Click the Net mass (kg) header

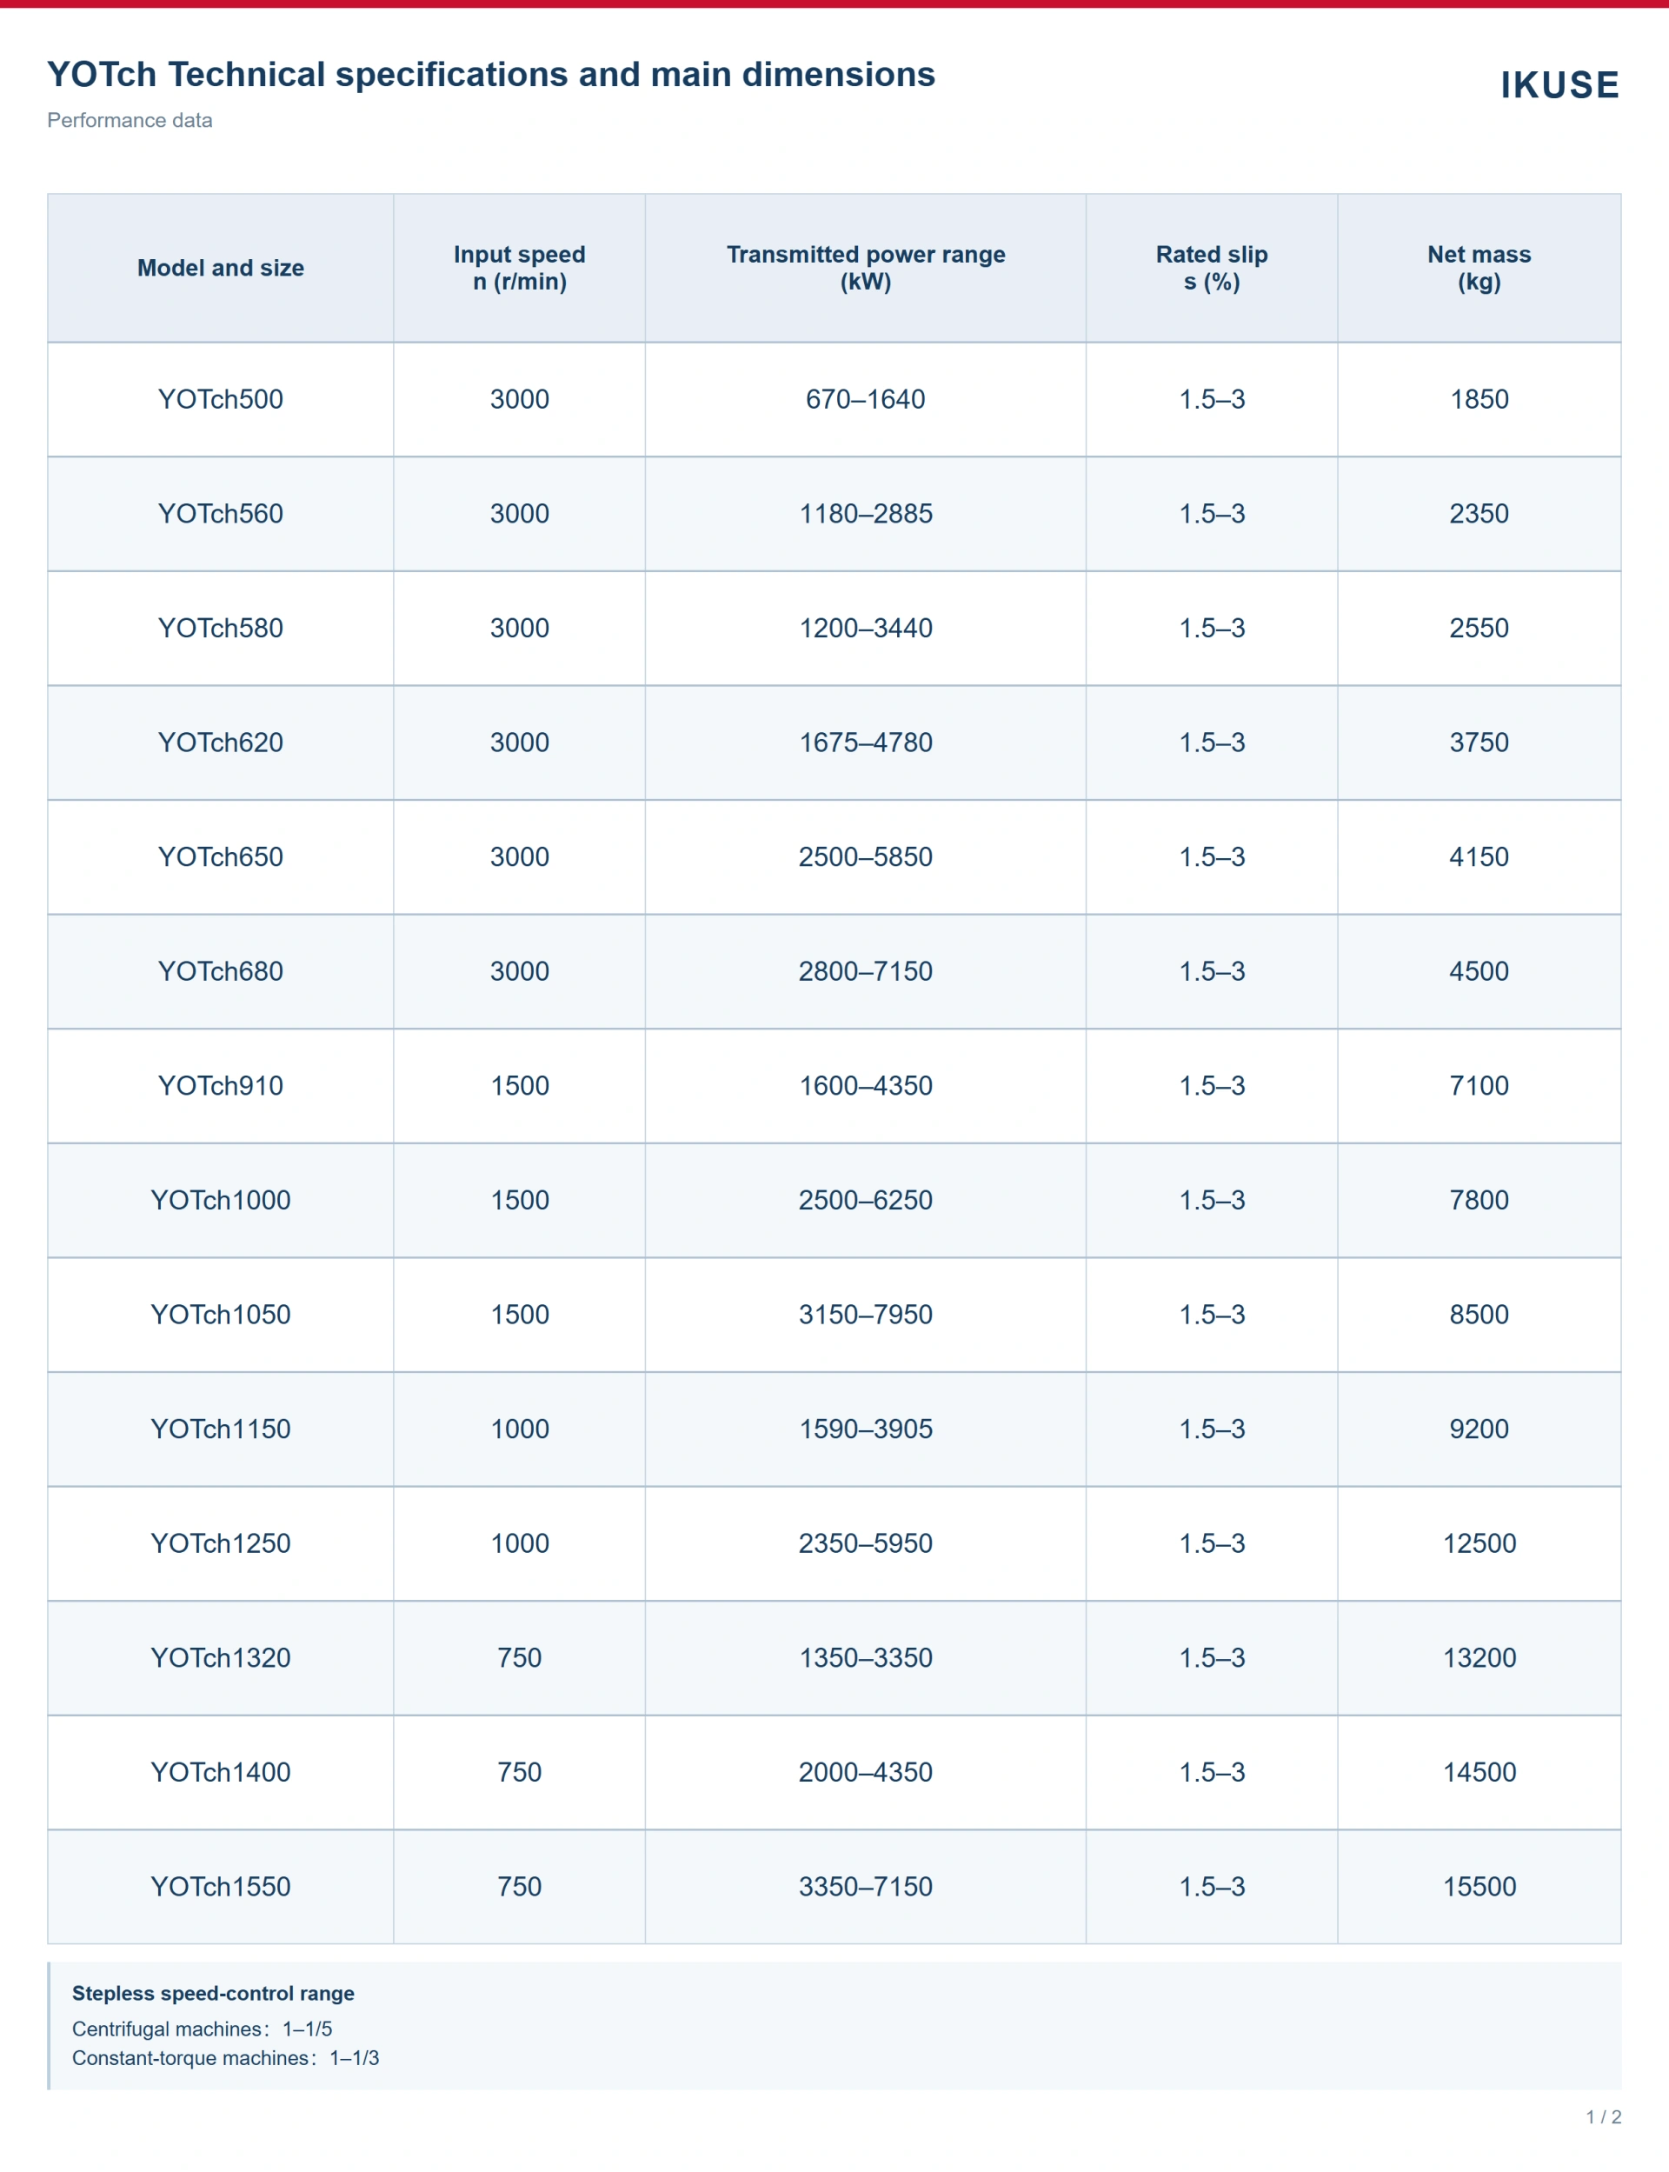coord(1479,269)
